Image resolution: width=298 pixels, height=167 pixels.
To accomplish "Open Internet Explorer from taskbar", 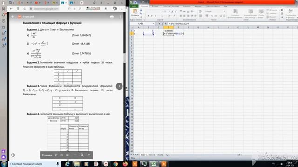I will [67, 164].
